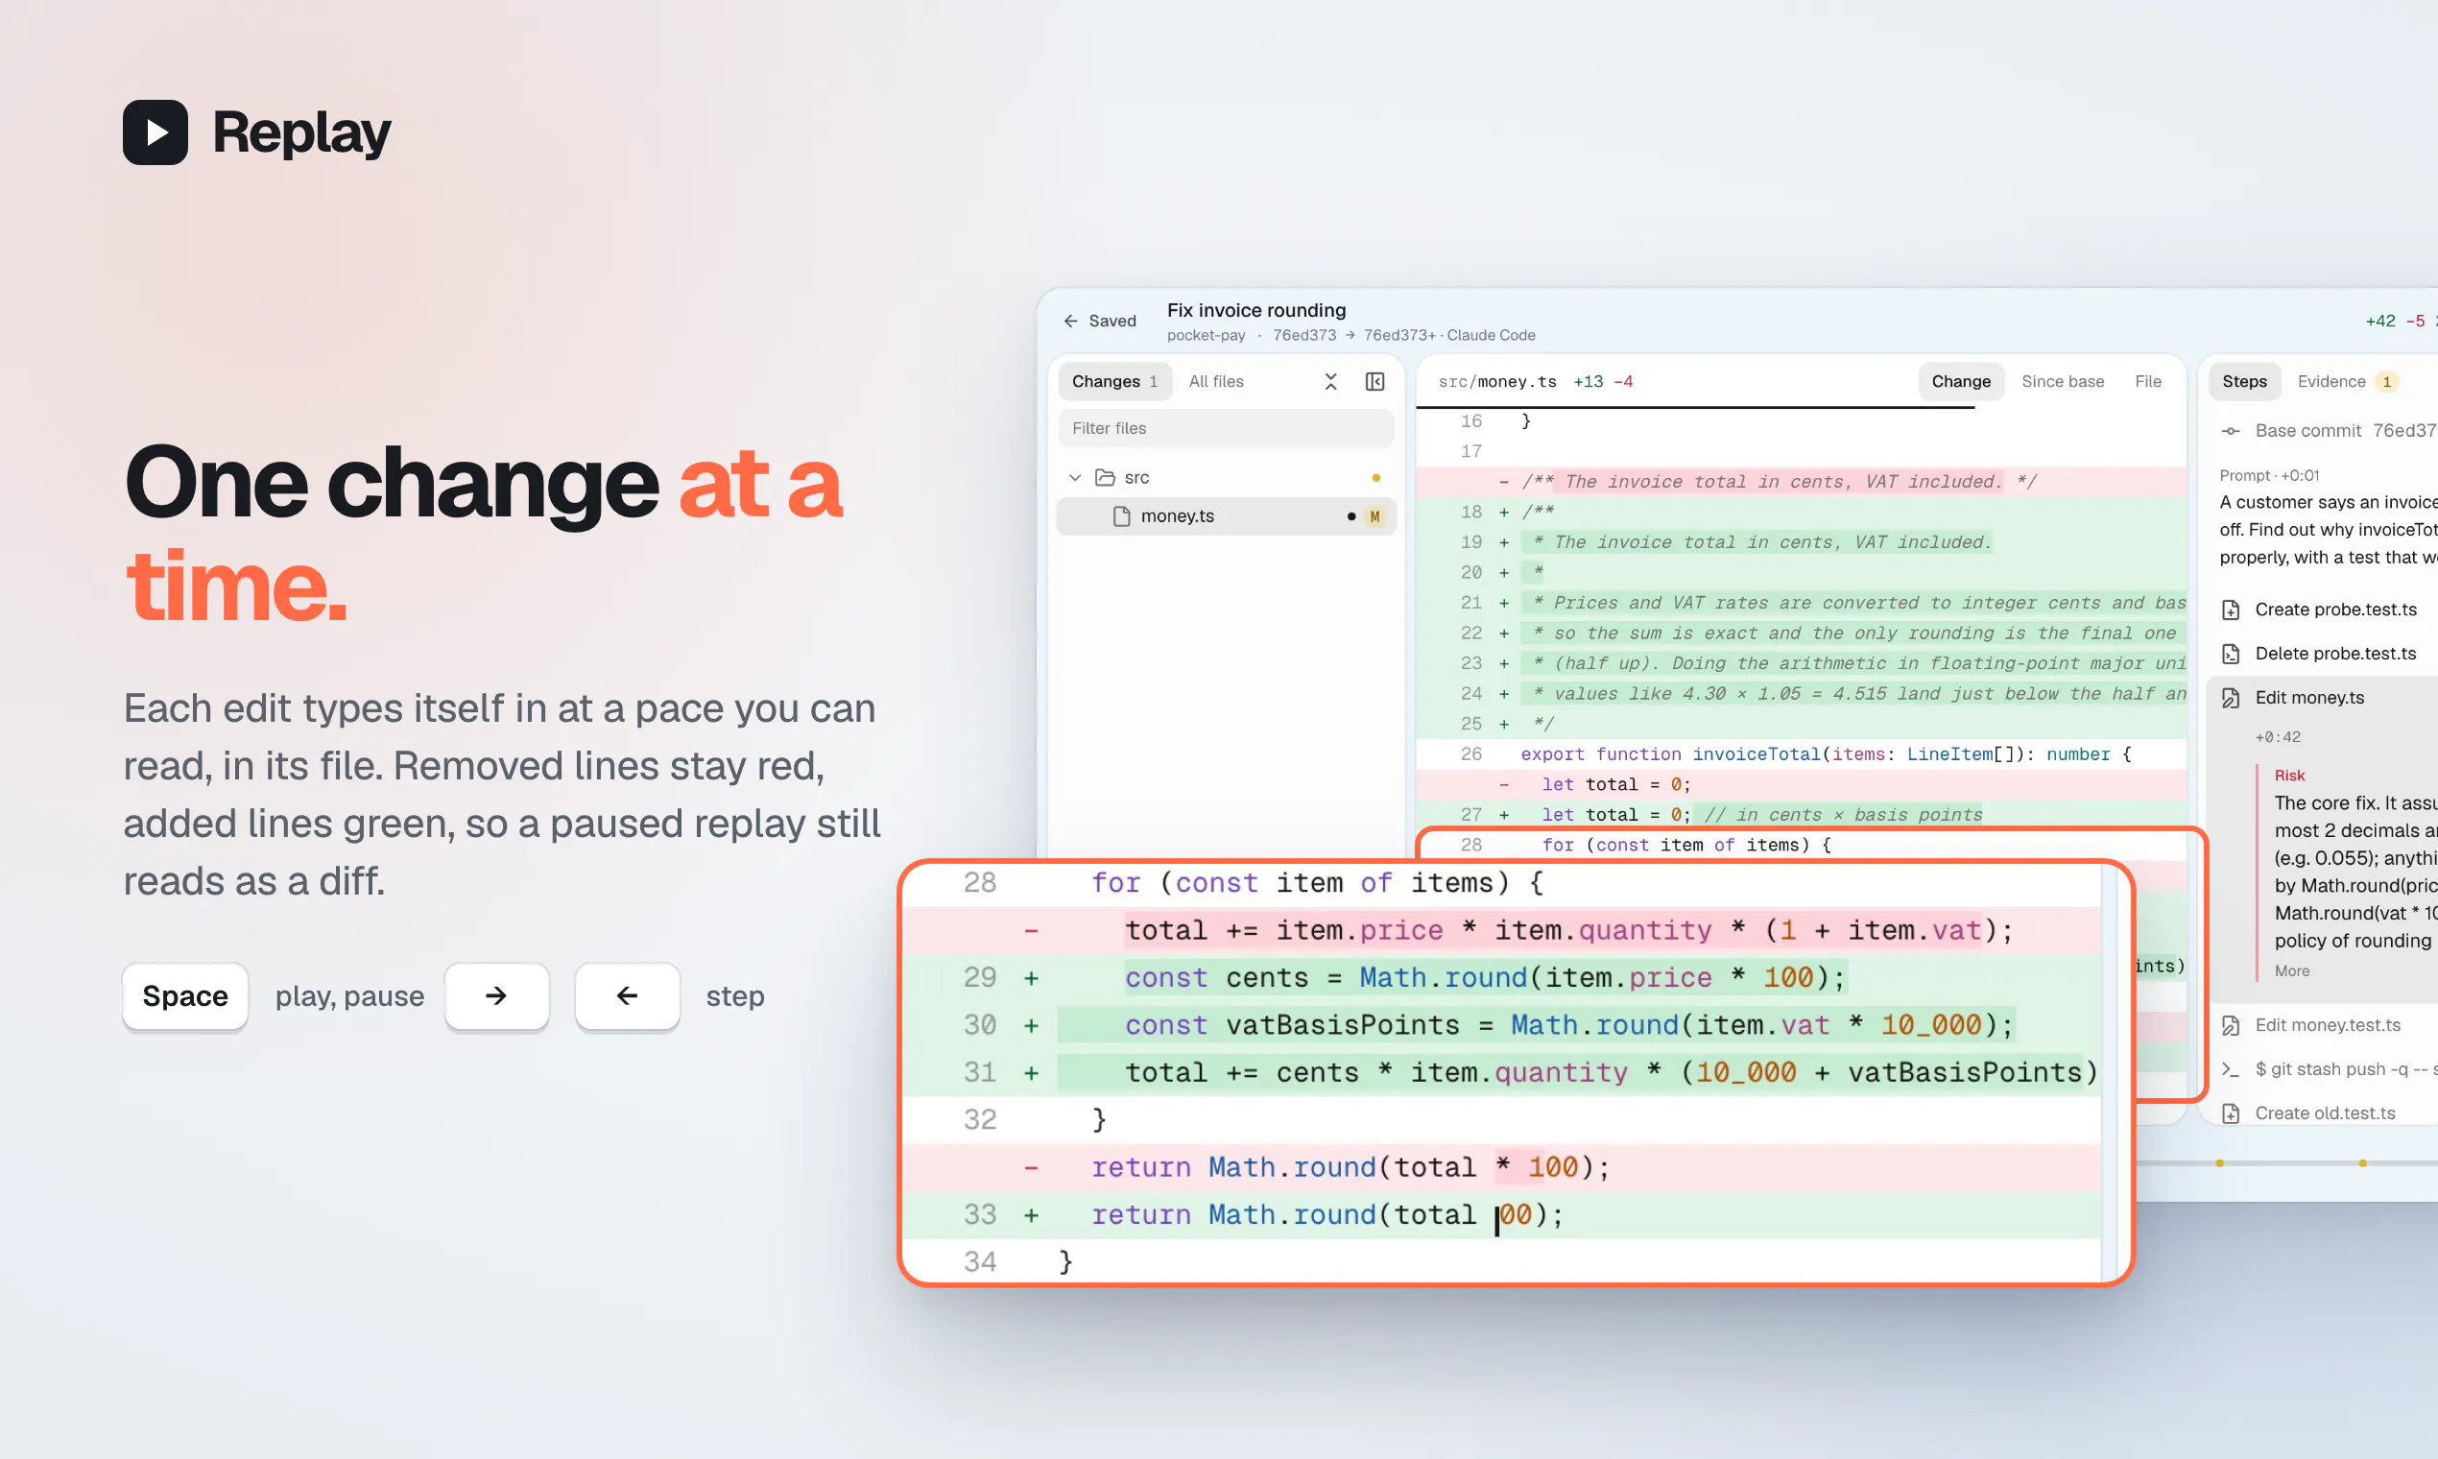Click the Replay play-logo icon
This screenshot has height=1459, width=2438.
(155, 132)
